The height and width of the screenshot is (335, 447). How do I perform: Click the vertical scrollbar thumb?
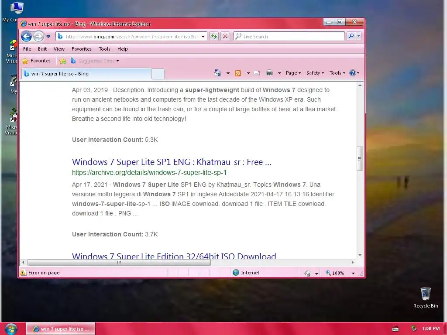360,159
